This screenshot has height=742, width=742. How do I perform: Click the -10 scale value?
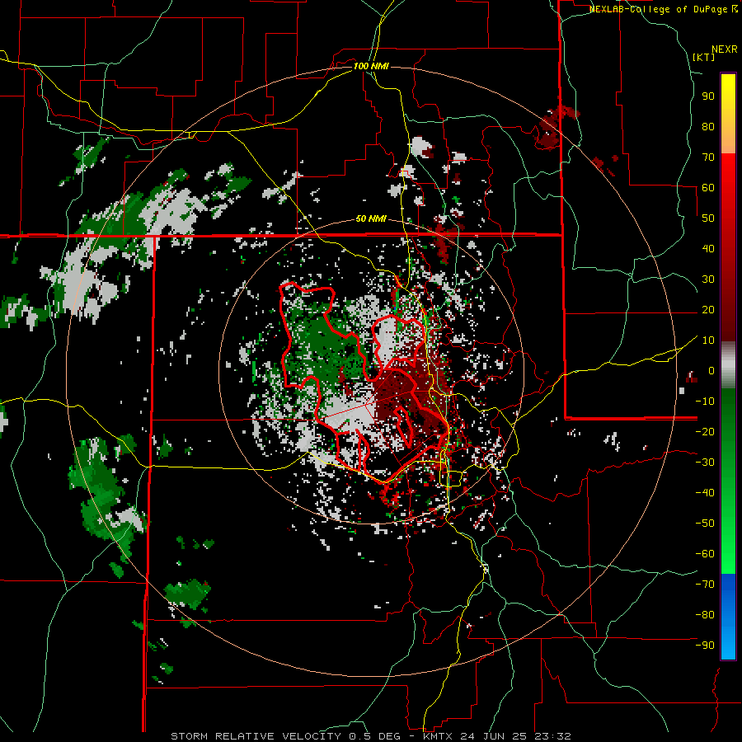click(x=705, y=402)
